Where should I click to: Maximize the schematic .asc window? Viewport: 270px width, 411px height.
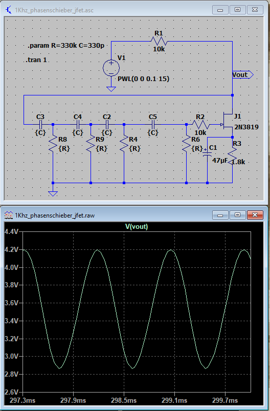[237, 10]
